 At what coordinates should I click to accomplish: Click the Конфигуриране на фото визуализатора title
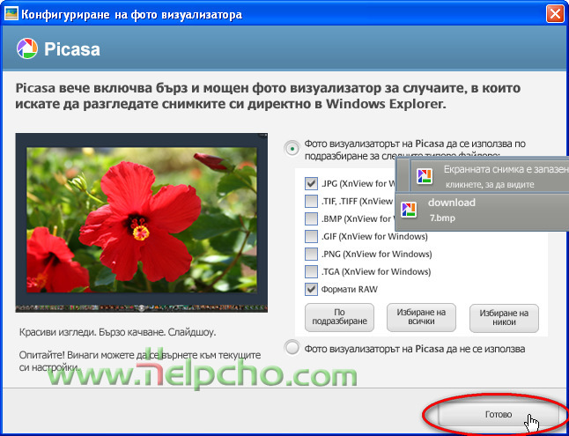[x=132, y=15]
